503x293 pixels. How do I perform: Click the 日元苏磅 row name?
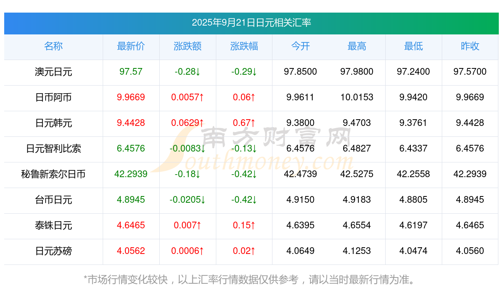[x=54, y=251]
